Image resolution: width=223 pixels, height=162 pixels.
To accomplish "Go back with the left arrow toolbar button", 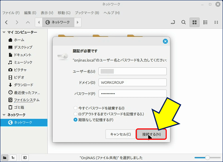I will tap(6, 22).
